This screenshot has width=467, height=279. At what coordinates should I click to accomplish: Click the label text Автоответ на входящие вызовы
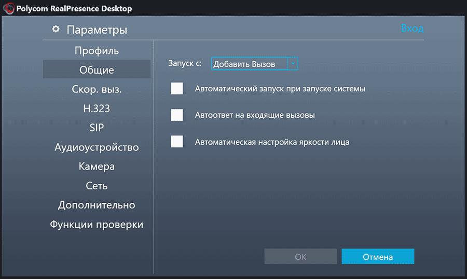(255, 115)
